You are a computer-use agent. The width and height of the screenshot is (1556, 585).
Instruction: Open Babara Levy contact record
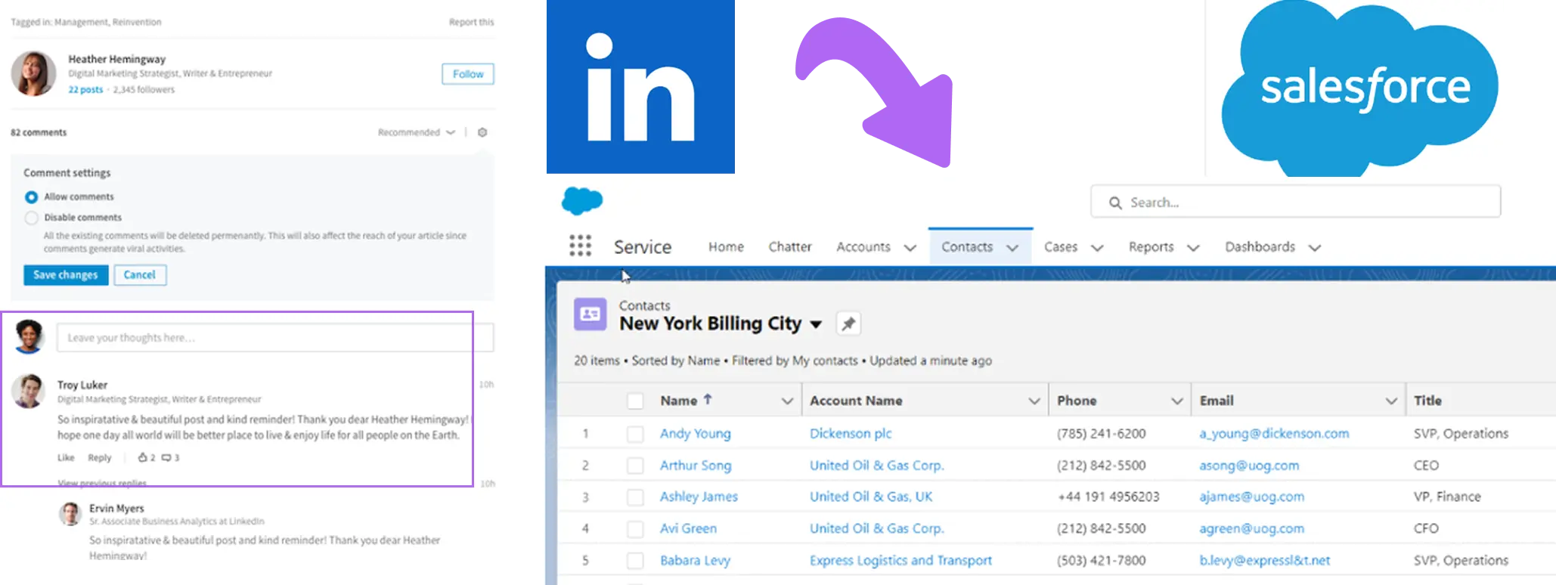tap(695, 560)
